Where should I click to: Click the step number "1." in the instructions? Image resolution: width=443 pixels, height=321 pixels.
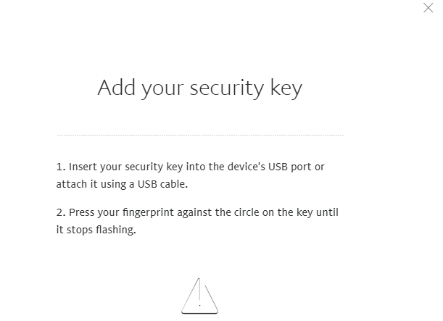tap(60, 167)
